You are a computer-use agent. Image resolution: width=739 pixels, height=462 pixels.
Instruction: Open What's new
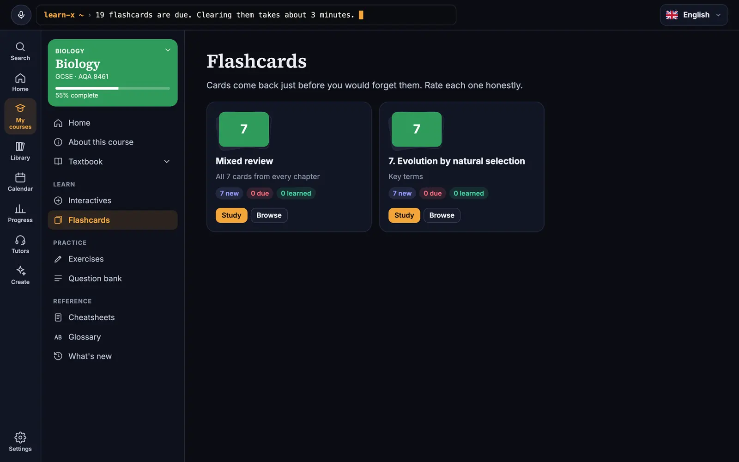point(113,356)
